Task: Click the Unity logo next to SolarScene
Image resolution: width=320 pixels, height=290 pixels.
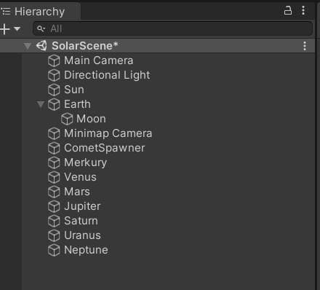Action: click(41, 46)
